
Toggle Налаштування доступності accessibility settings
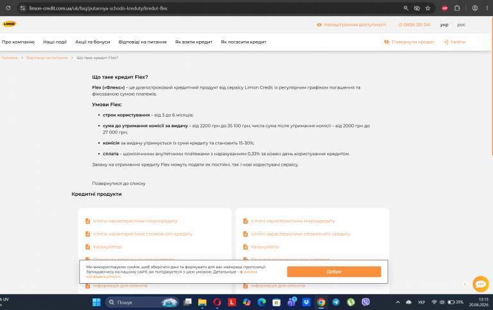click(x=351, y=25)
